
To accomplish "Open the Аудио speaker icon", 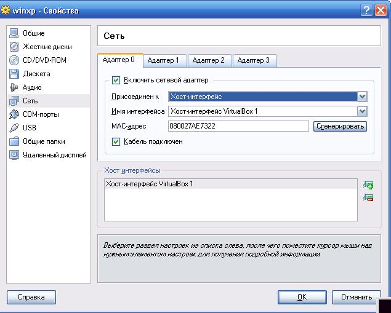I will point(14,87).
